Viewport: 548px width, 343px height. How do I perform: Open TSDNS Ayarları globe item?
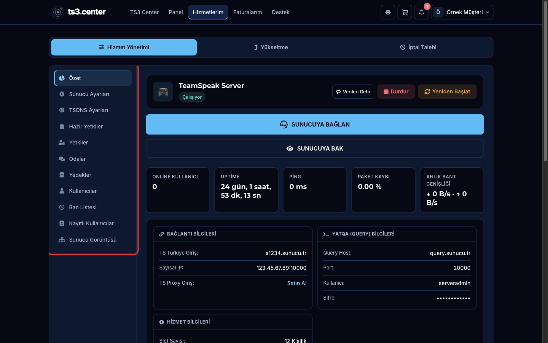tap(93, 110)
